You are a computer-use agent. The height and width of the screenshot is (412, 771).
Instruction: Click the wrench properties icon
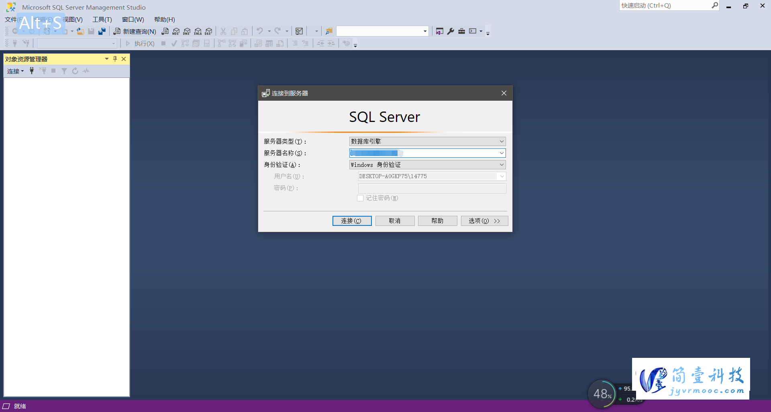click(x=451, y=31)
